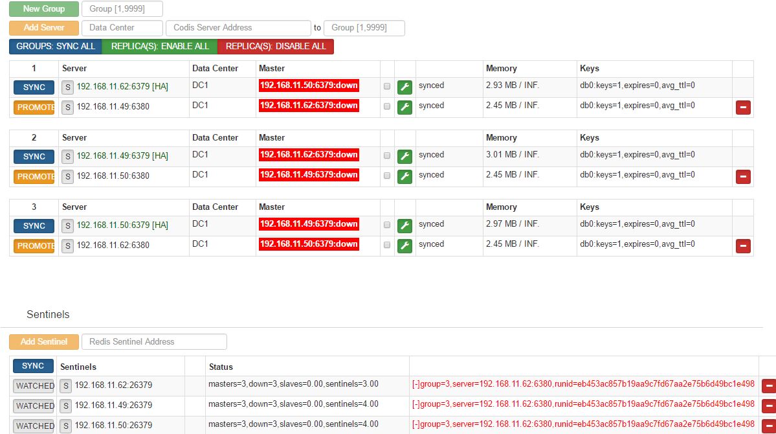Click red master label in 192.168.11.62:6379 [HA] row

click(x=309, y=86)
